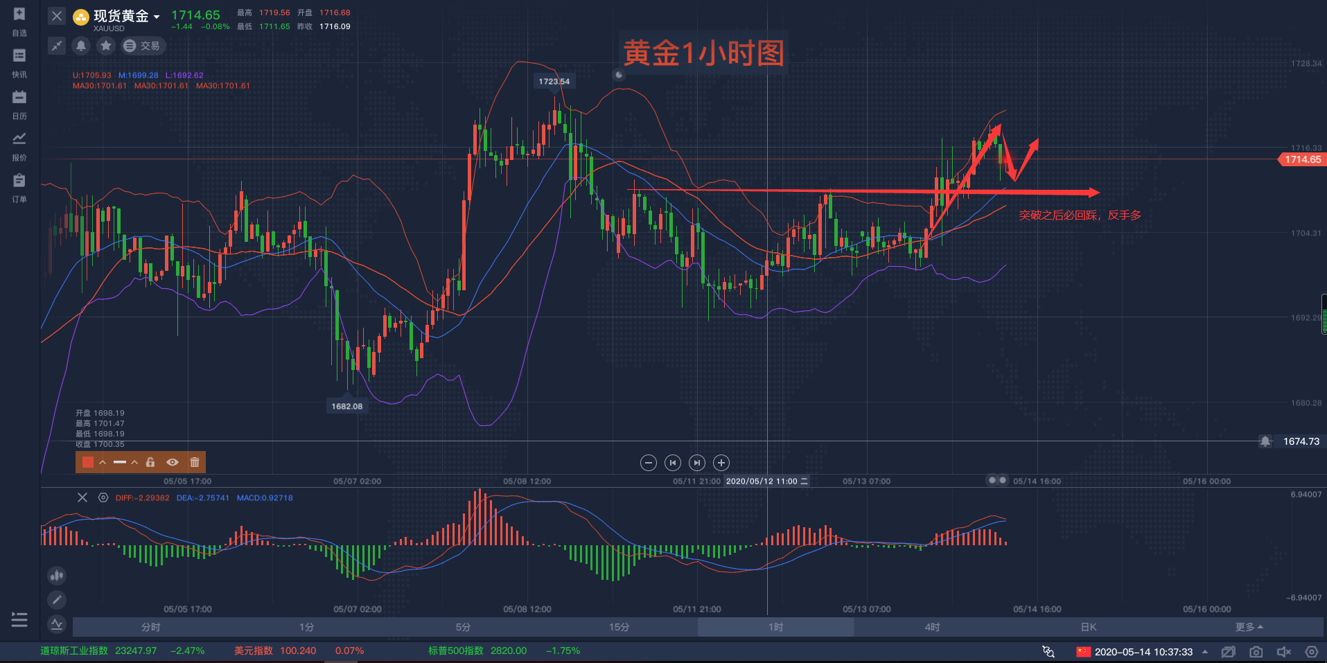Jump to the chart start with the skip-back button
This screenshot has width=1327, height=663.
[673, 463]
